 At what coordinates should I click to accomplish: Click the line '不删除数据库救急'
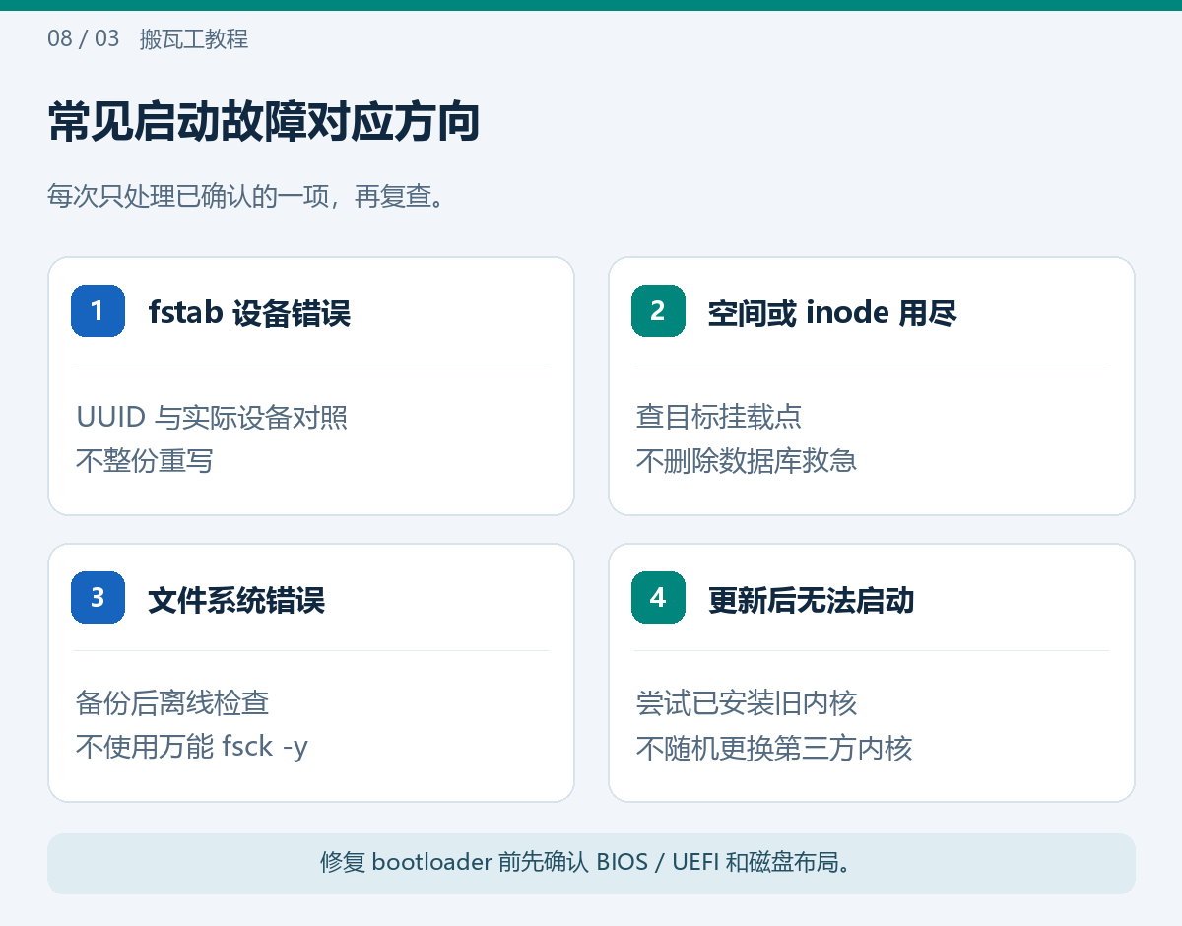[x=747, y=460]
